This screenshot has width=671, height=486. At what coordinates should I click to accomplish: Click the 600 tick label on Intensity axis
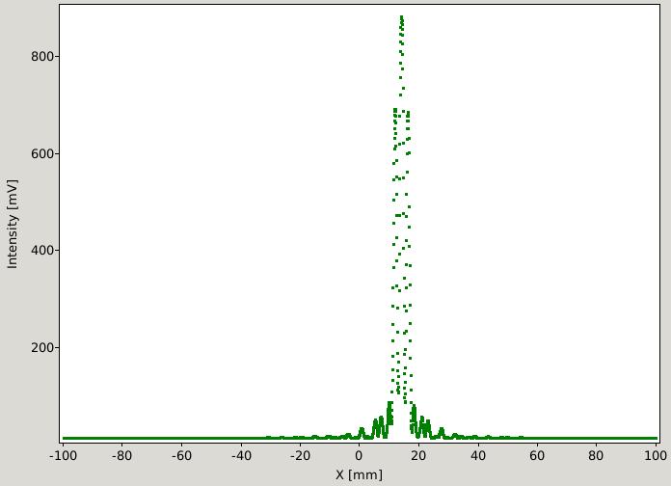pyautogui.click(x=42, y=153)
